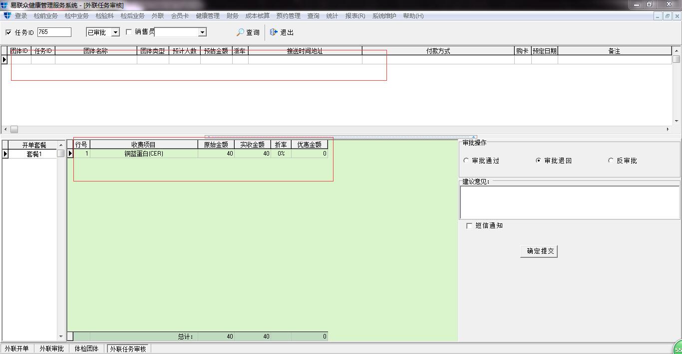The width and height of the screenshot is (682, 354).
Task: Switch to the 外联开单 tab
Action: 17,349
